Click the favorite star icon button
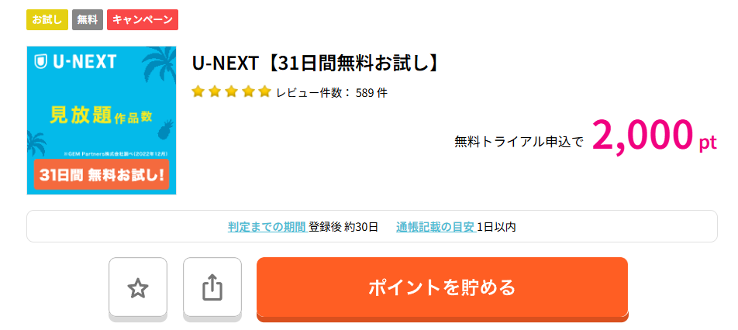 (138, 288)
